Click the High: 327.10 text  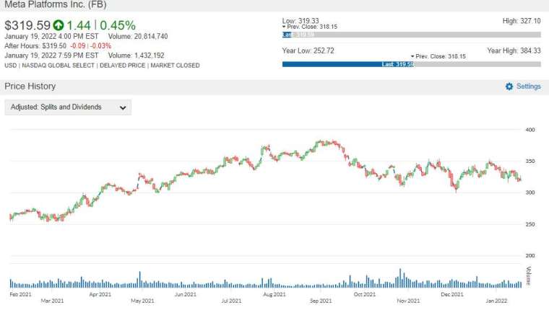pos(522,21)
